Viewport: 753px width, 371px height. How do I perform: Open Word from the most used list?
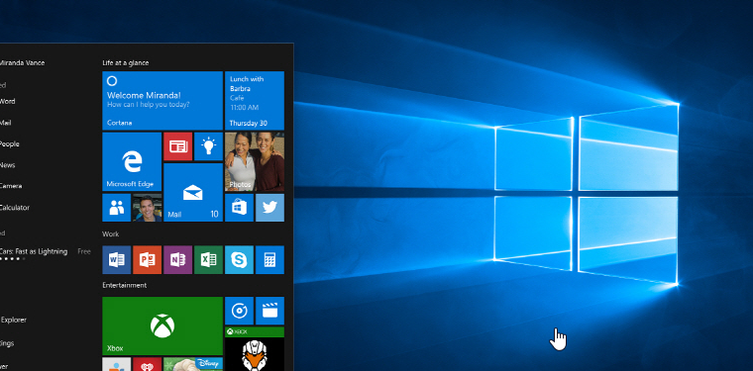7,101
